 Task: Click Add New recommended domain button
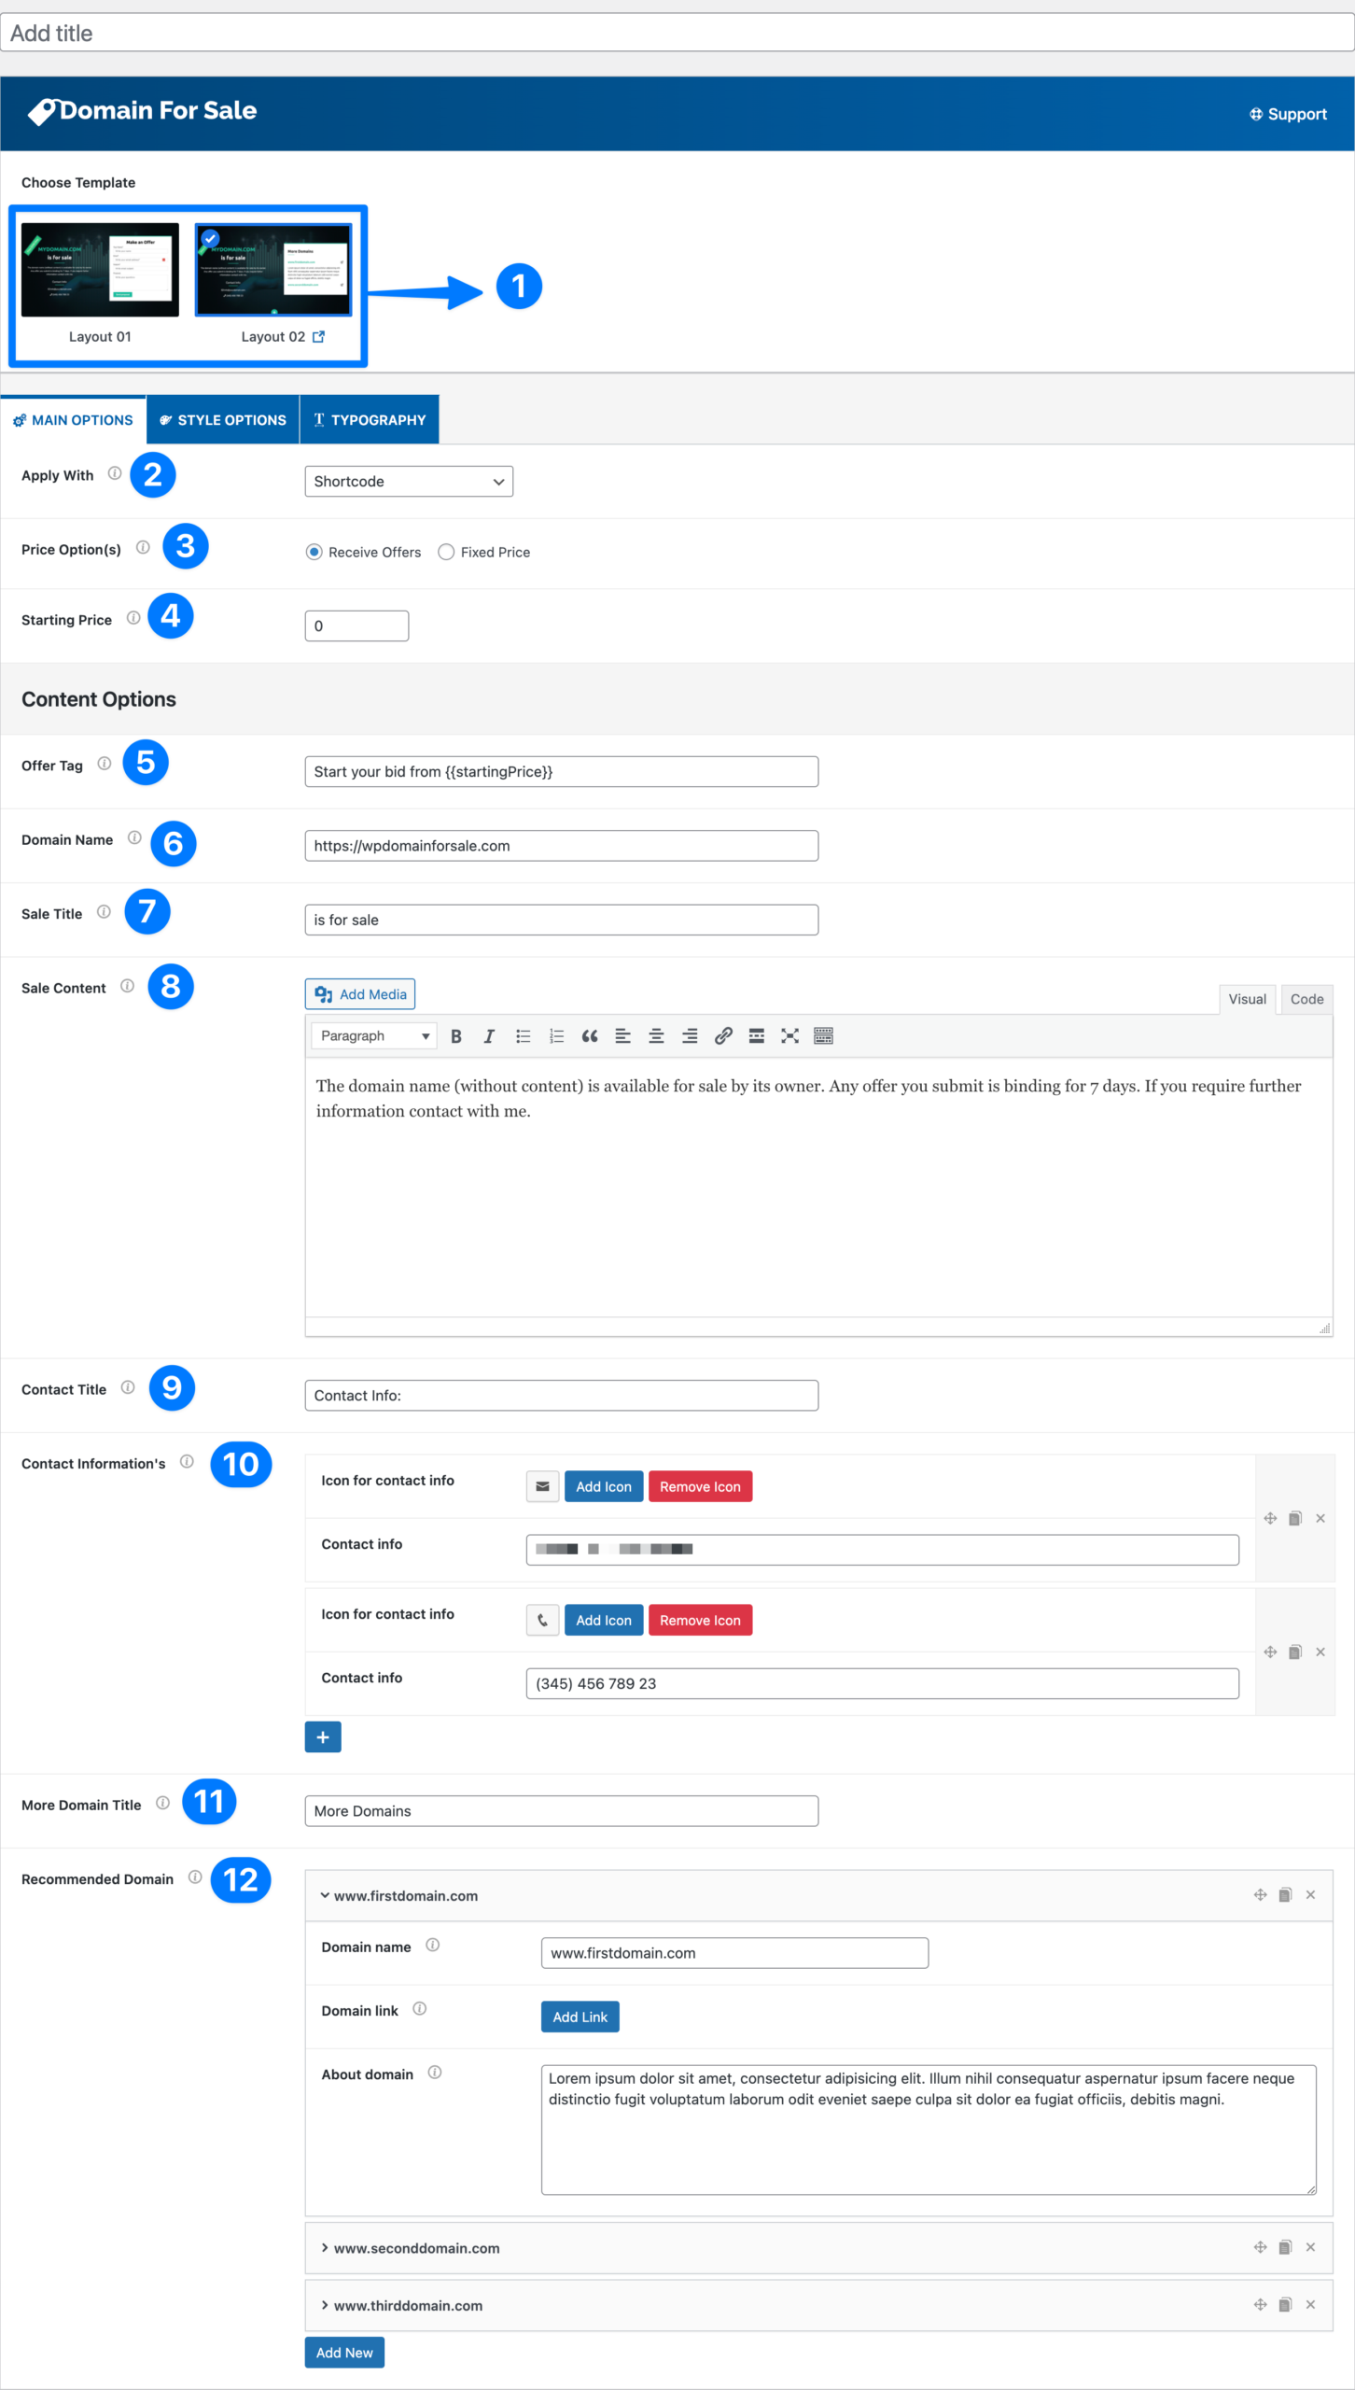pyautogui.click(x=344, y=2353)
